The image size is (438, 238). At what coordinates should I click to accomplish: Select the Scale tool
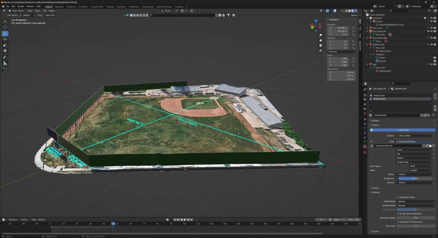click(5, 45)
